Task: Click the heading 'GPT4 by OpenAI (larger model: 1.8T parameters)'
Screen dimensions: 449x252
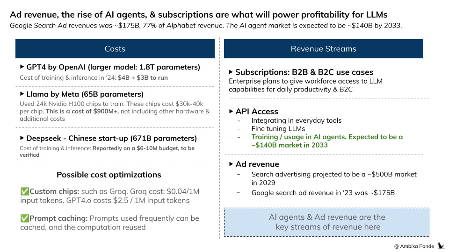Action: coord(113,67)
